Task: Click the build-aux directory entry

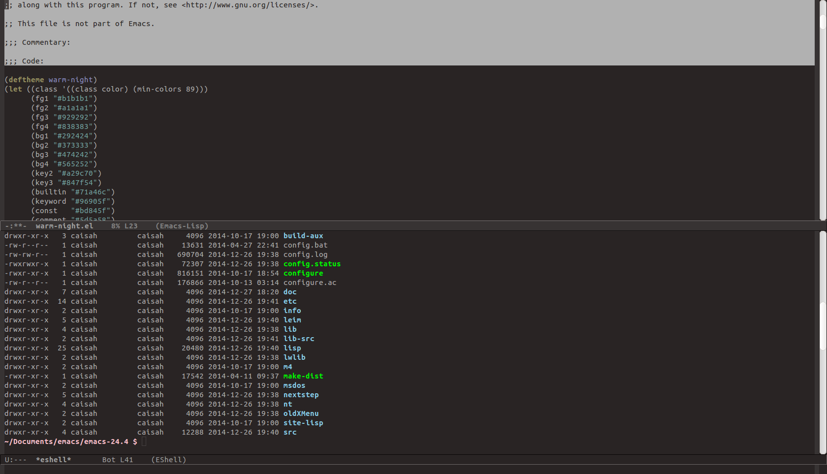Action: (x=303, y=236)
